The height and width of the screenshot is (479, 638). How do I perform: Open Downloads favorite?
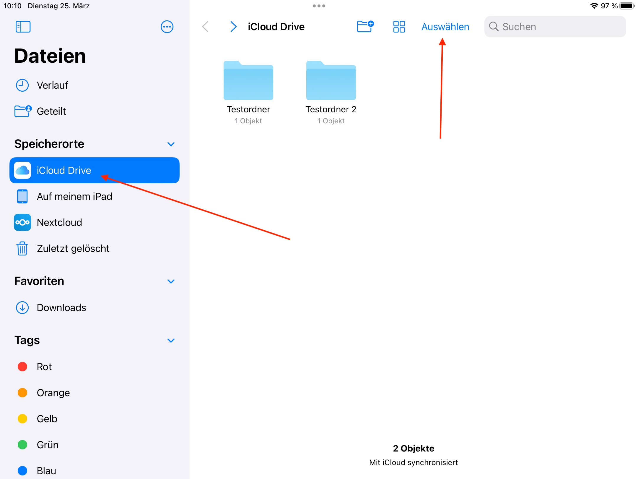61,308
